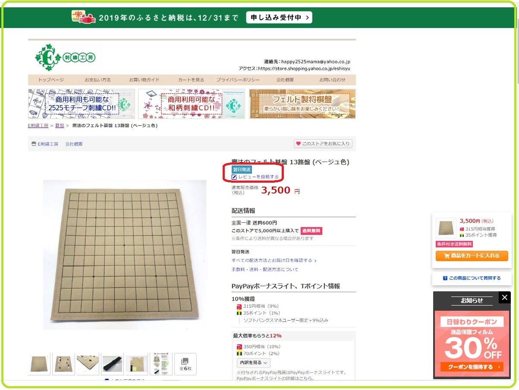This screenshot has width=519, height=390.
Task: Add item with 商品をカートに入れる button
Action: 472,256
